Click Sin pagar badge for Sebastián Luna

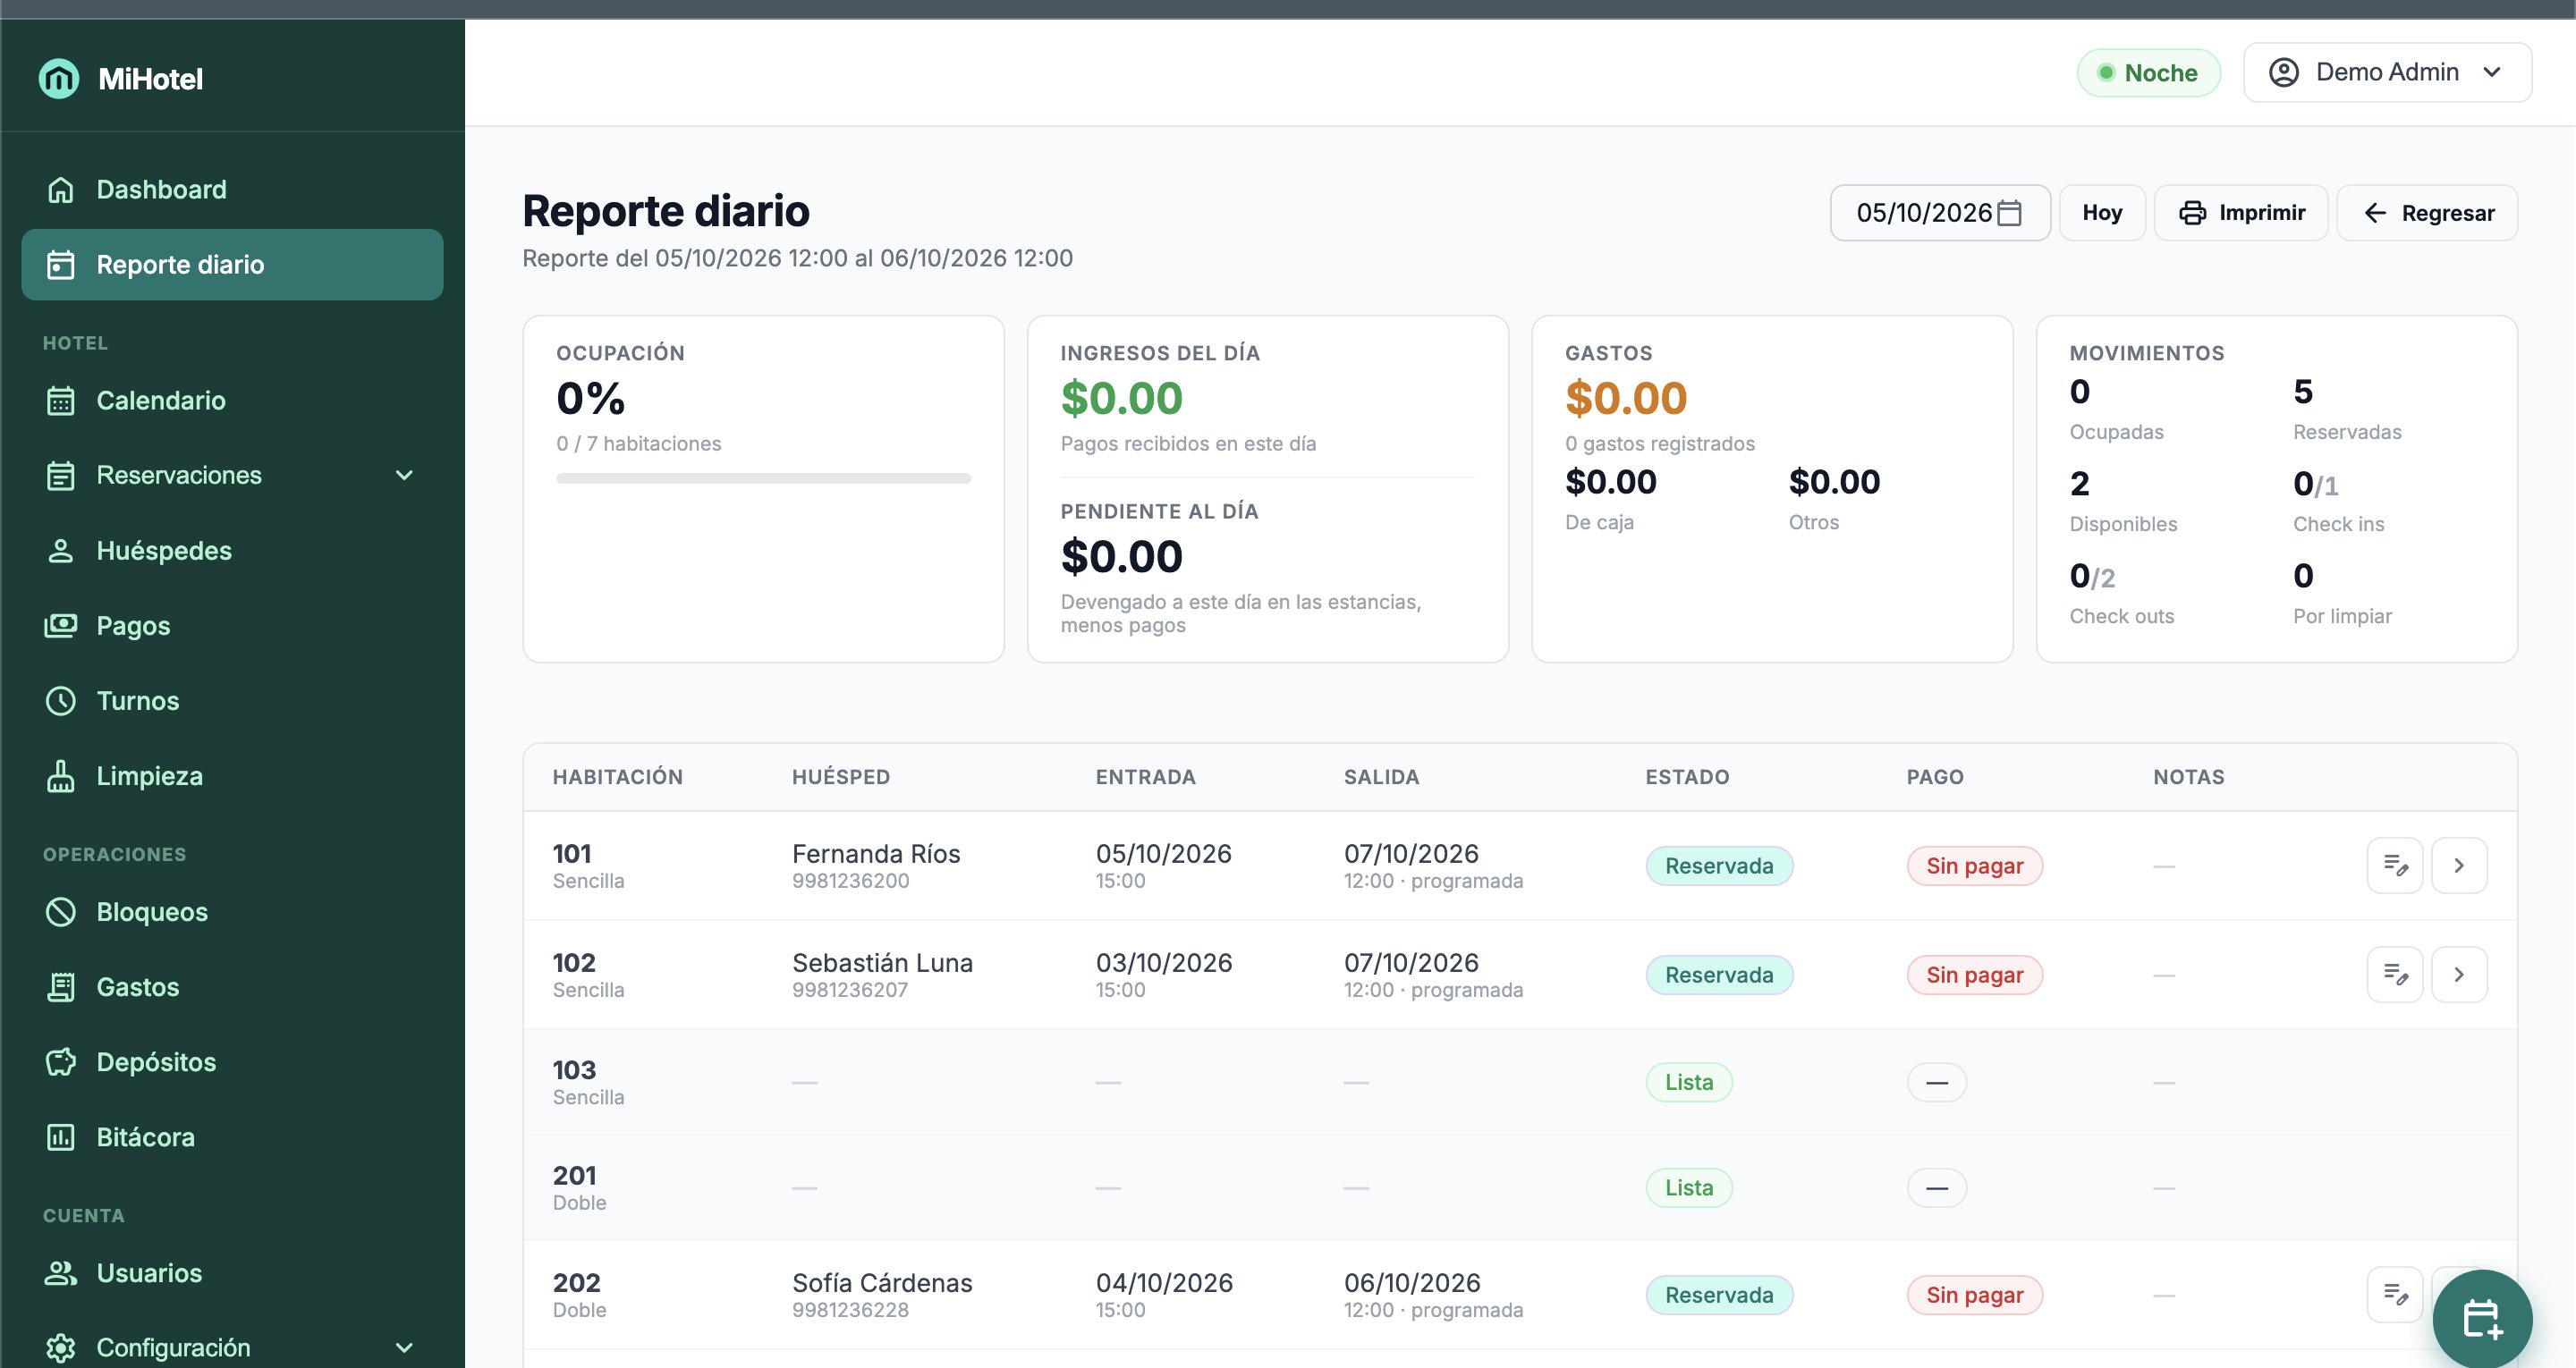[x=1974, y=975]
